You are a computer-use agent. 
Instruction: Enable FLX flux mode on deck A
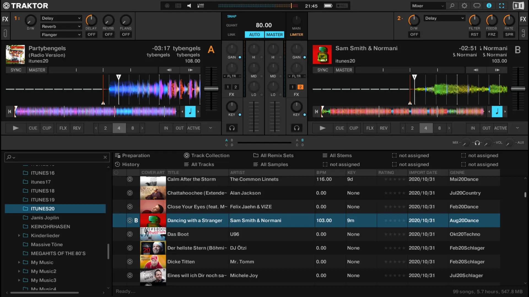point(63,128)
